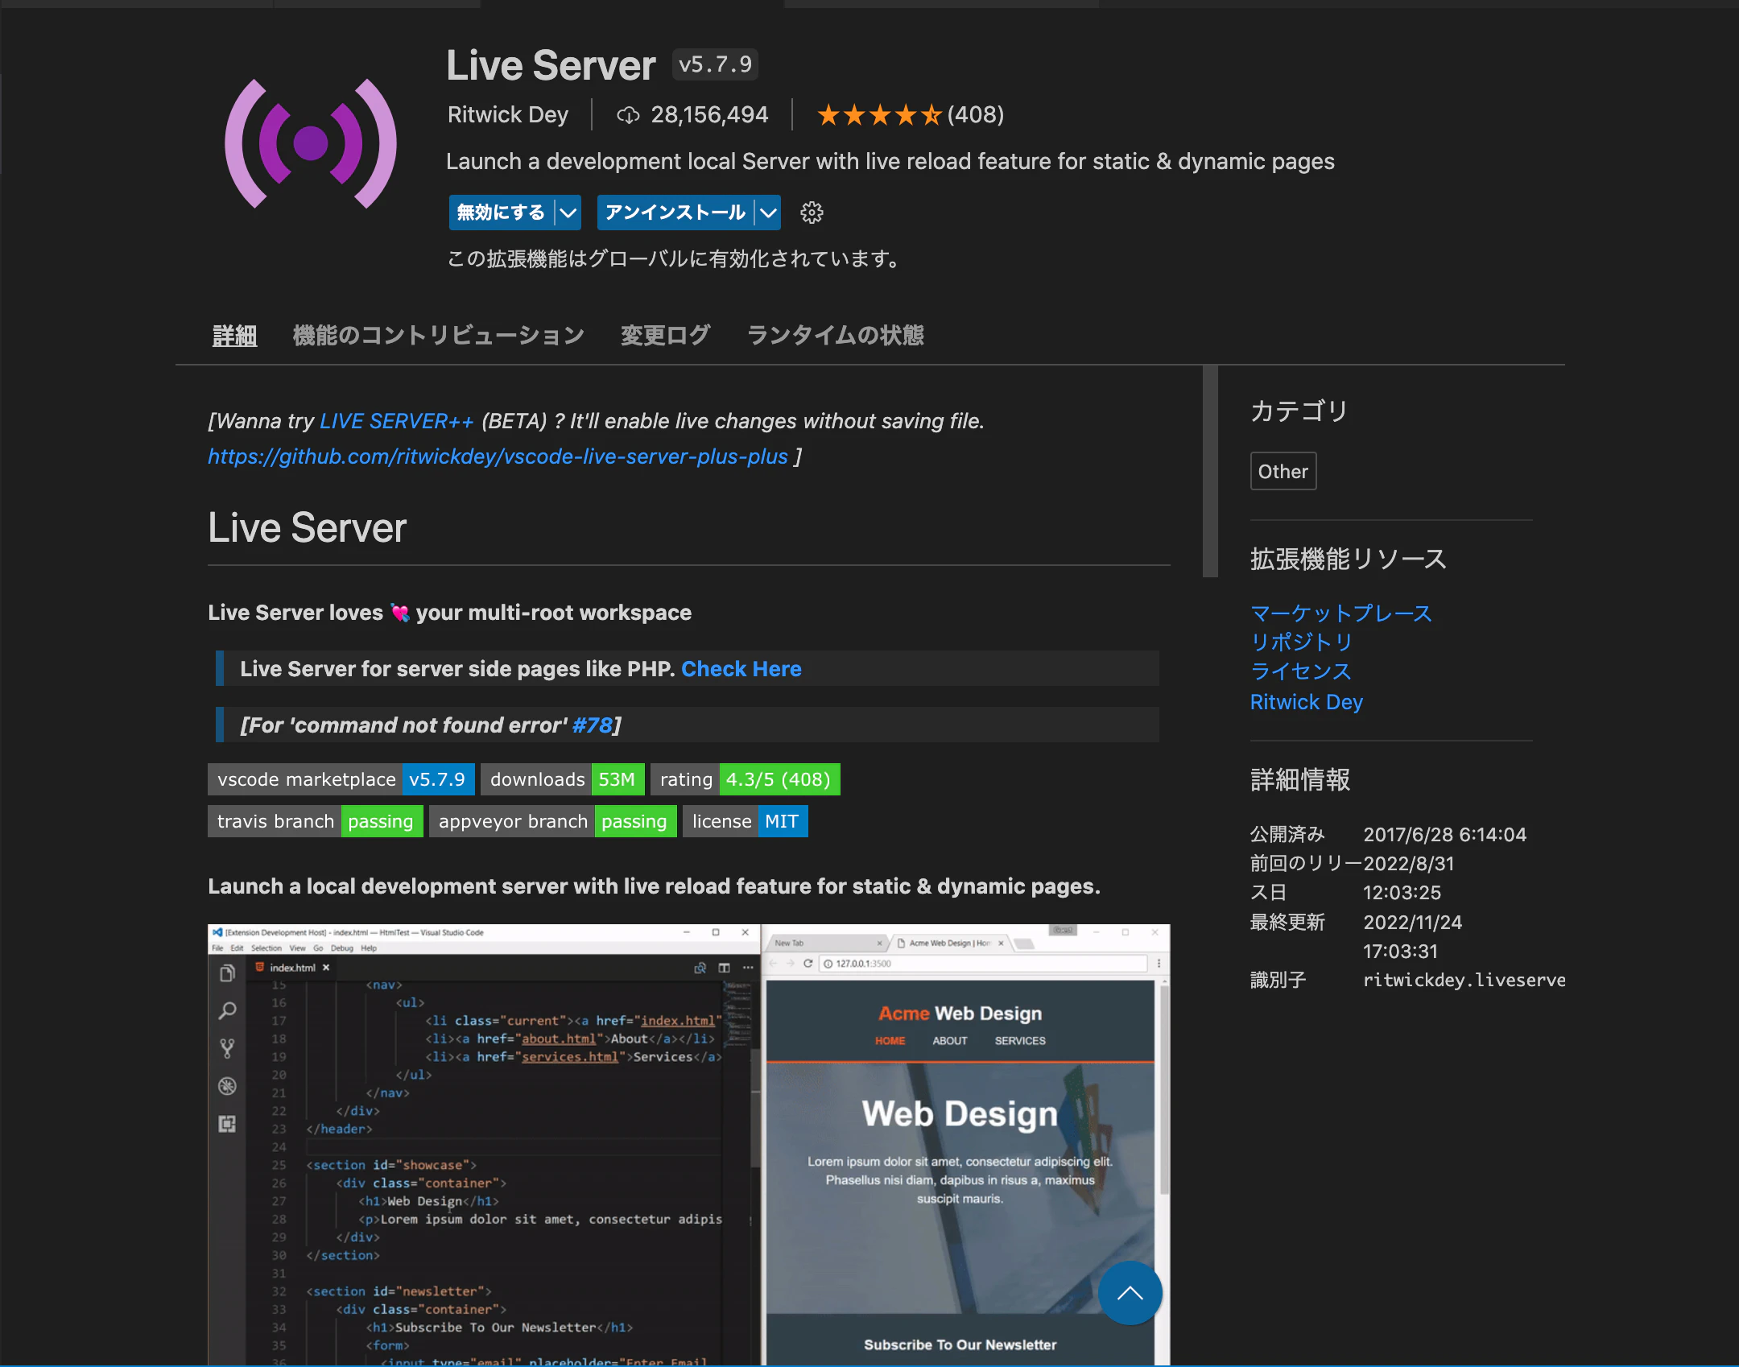Open the ランタイムの状態 tab
Viewport: 1739px width, 1367px height.
836,336
